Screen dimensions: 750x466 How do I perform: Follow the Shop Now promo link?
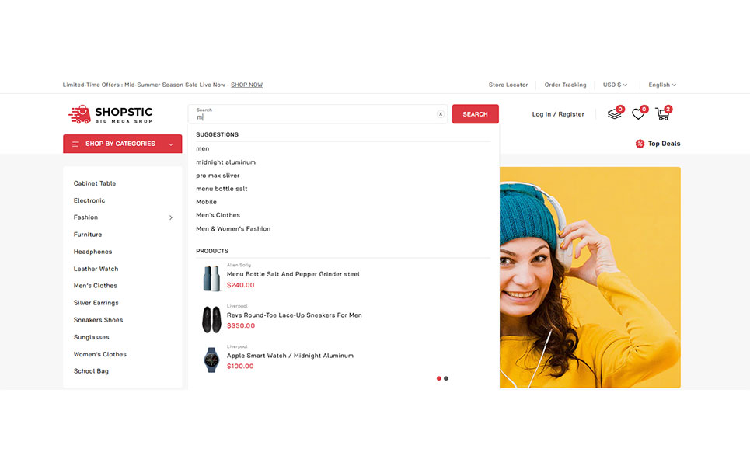(x=246, y=85)
